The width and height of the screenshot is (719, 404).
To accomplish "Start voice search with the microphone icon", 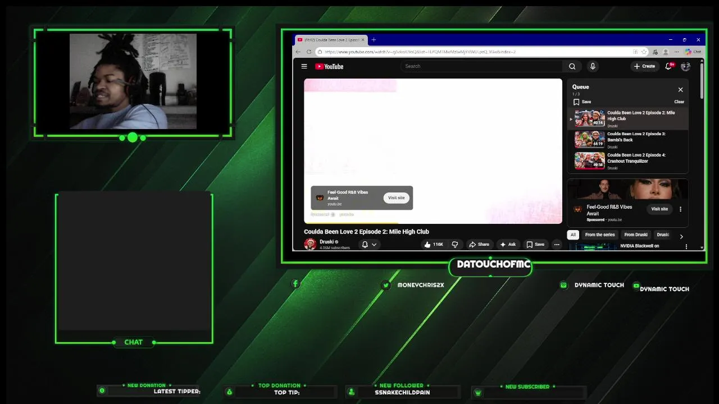I will click(x=593, y=66).
